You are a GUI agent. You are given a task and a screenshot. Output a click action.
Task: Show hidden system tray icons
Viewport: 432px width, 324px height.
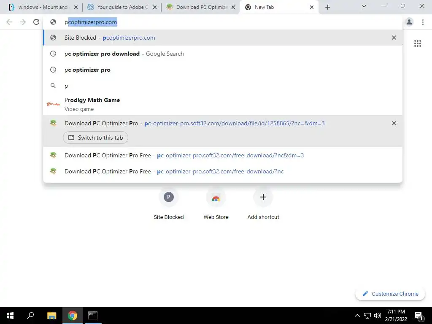[357, 316]
